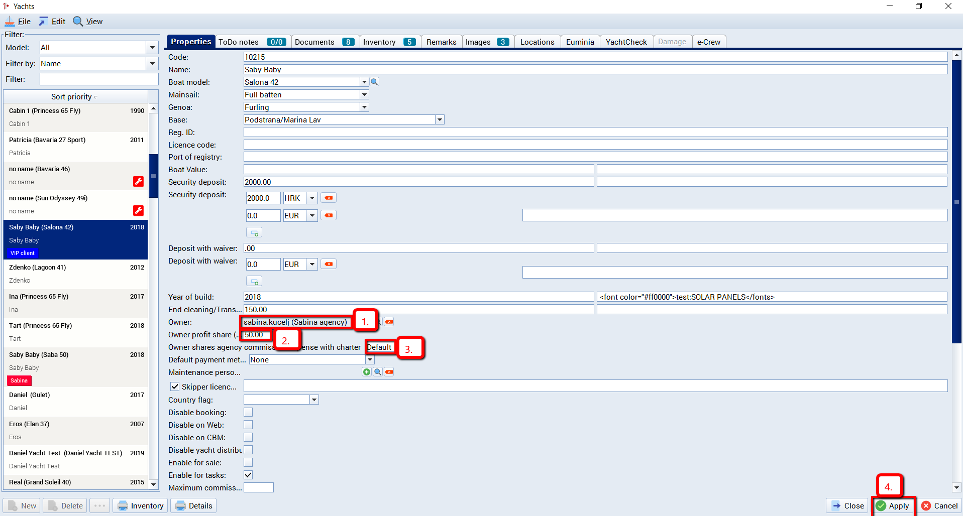Click the red Sabina tag

point(19,380)
